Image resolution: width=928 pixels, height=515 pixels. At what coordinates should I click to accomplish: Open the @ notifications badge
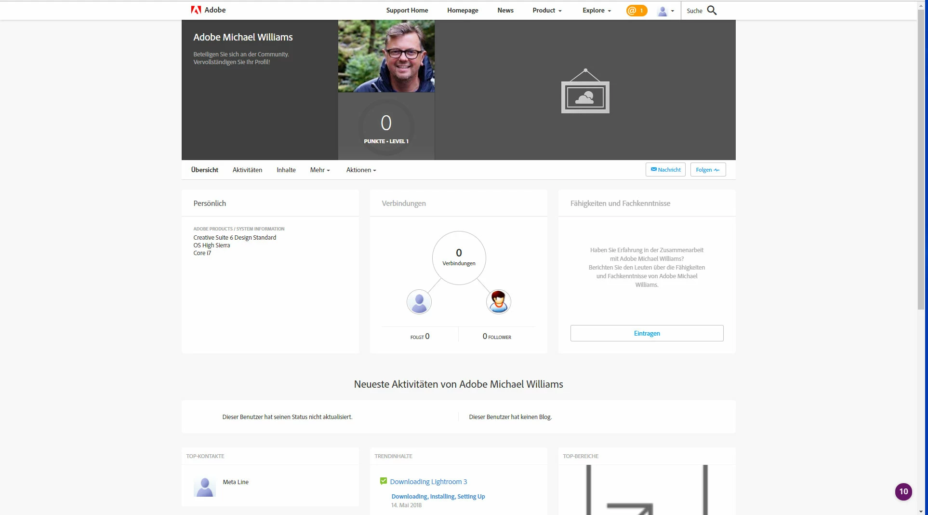coord(636,11)
